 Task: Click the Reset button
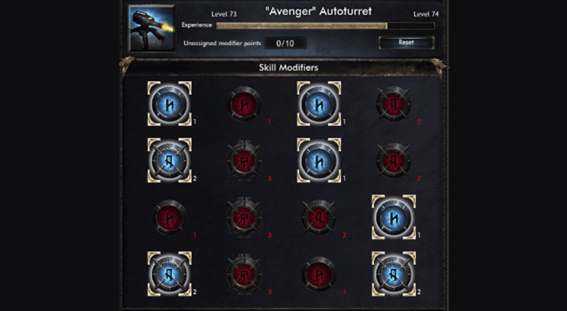[406, 43]
